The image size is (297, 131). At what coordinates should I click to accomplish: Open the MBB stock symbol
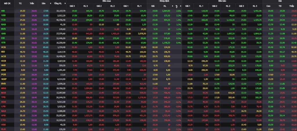pyautogui.click(x=3, y=88)
